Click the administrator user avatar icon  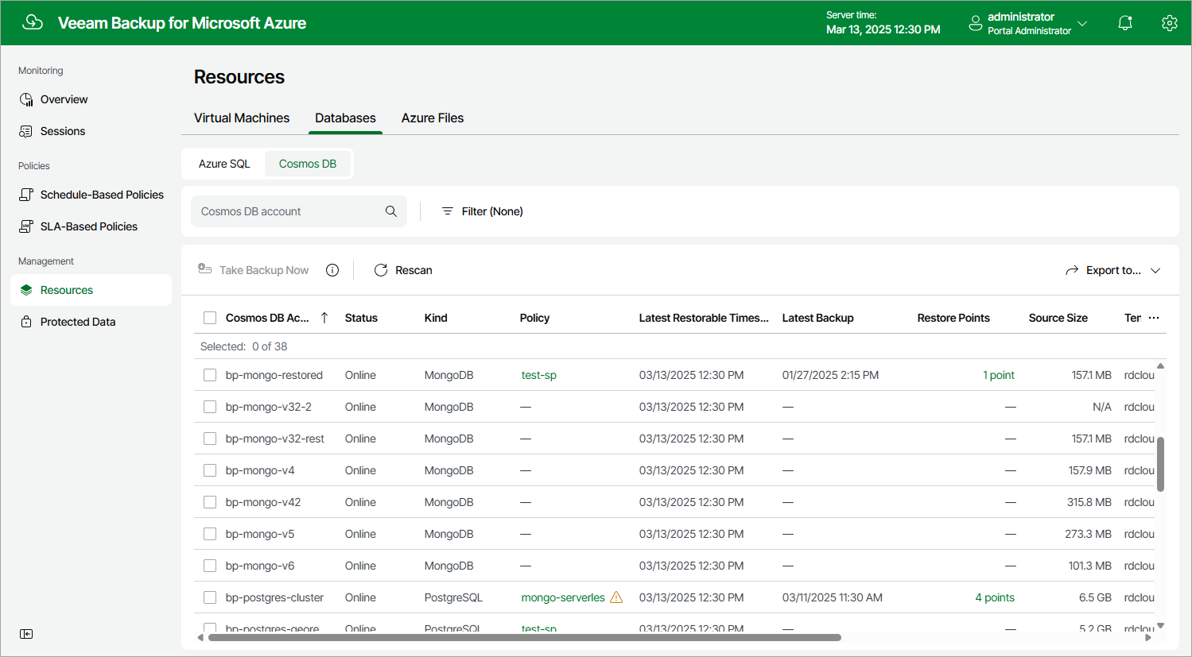pos(976,24)
